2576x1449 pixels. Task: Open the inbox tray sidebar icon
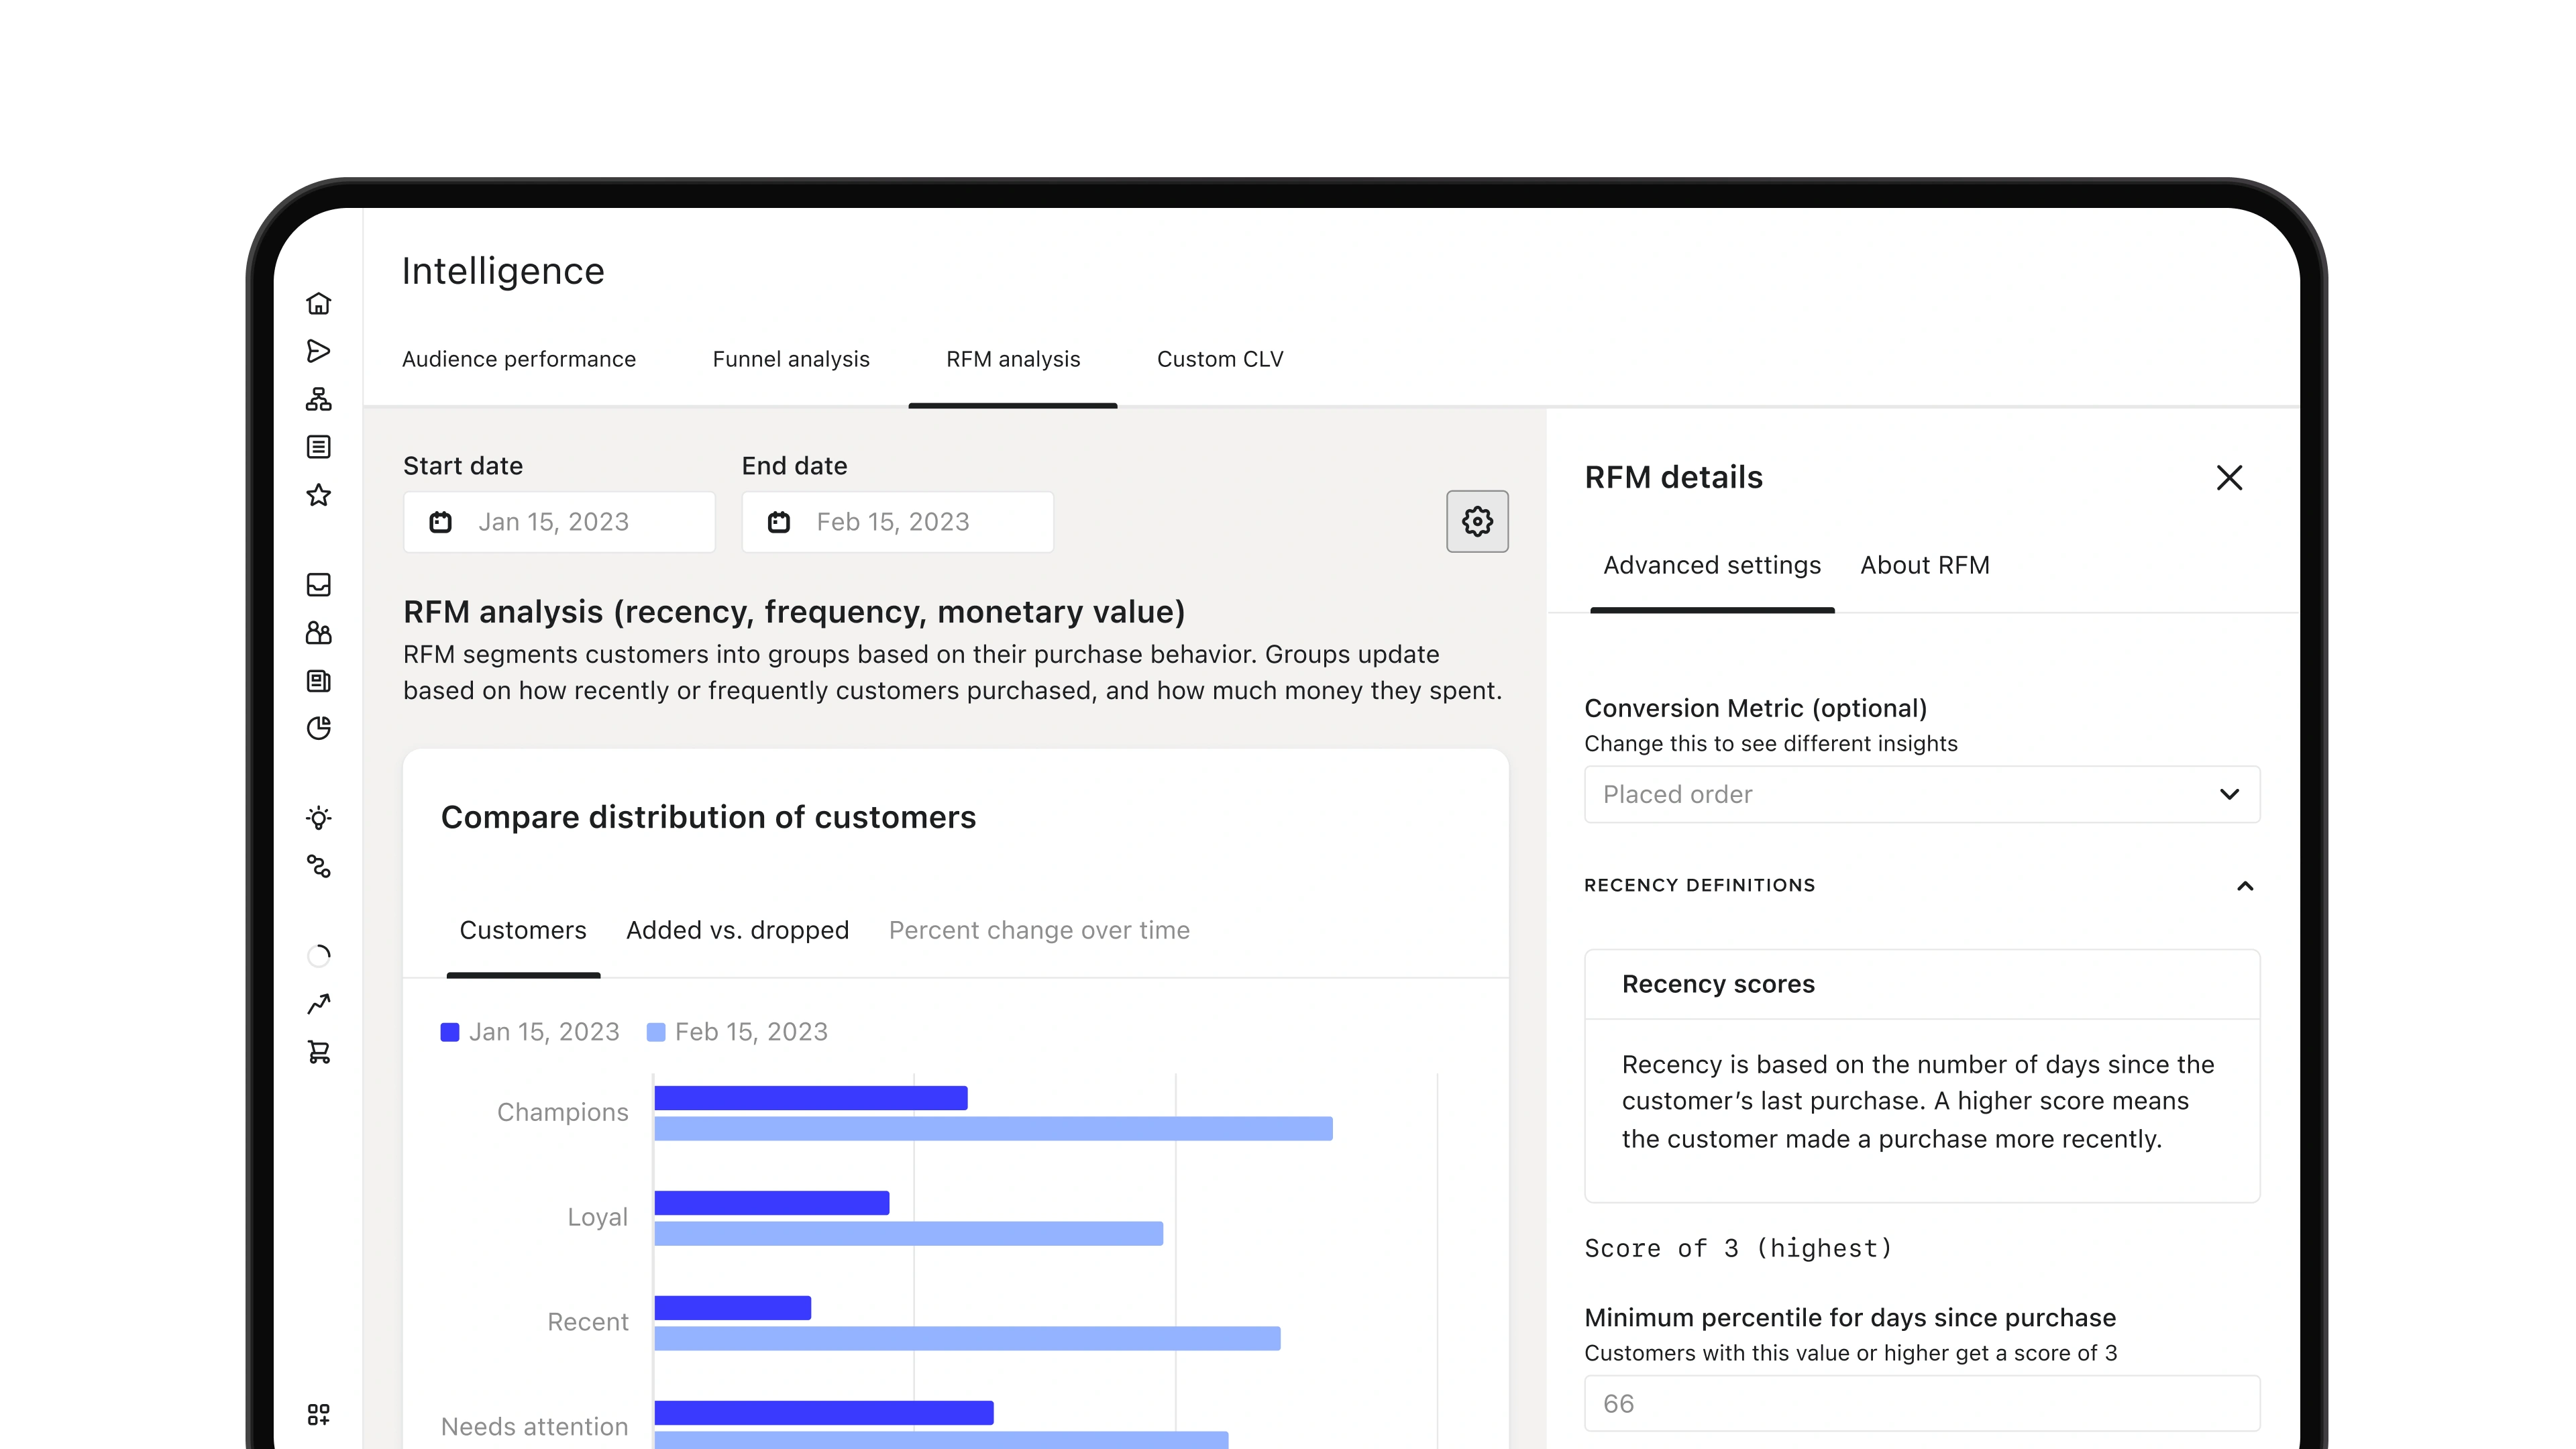pos(318,585)
